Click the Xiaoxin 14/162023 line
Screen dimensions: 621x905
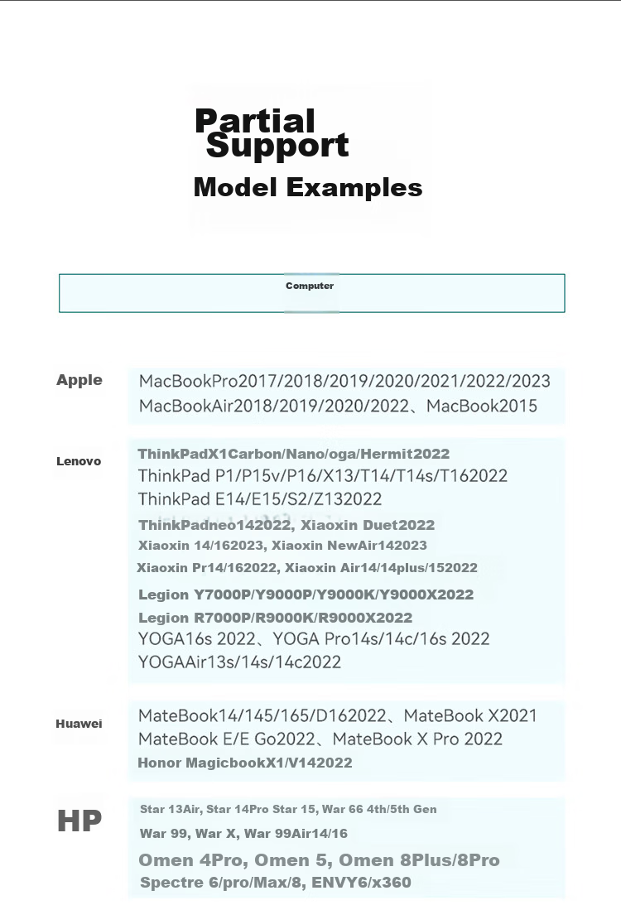click(x=282, y=546)
